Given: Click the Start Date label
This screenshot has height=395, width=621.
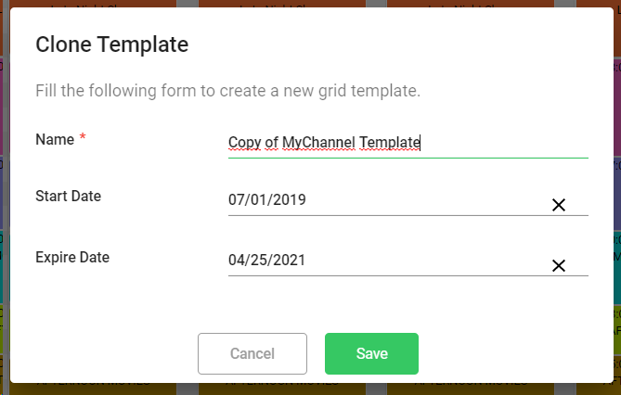Looking at the screenshot, I should [x=68, y=196].
